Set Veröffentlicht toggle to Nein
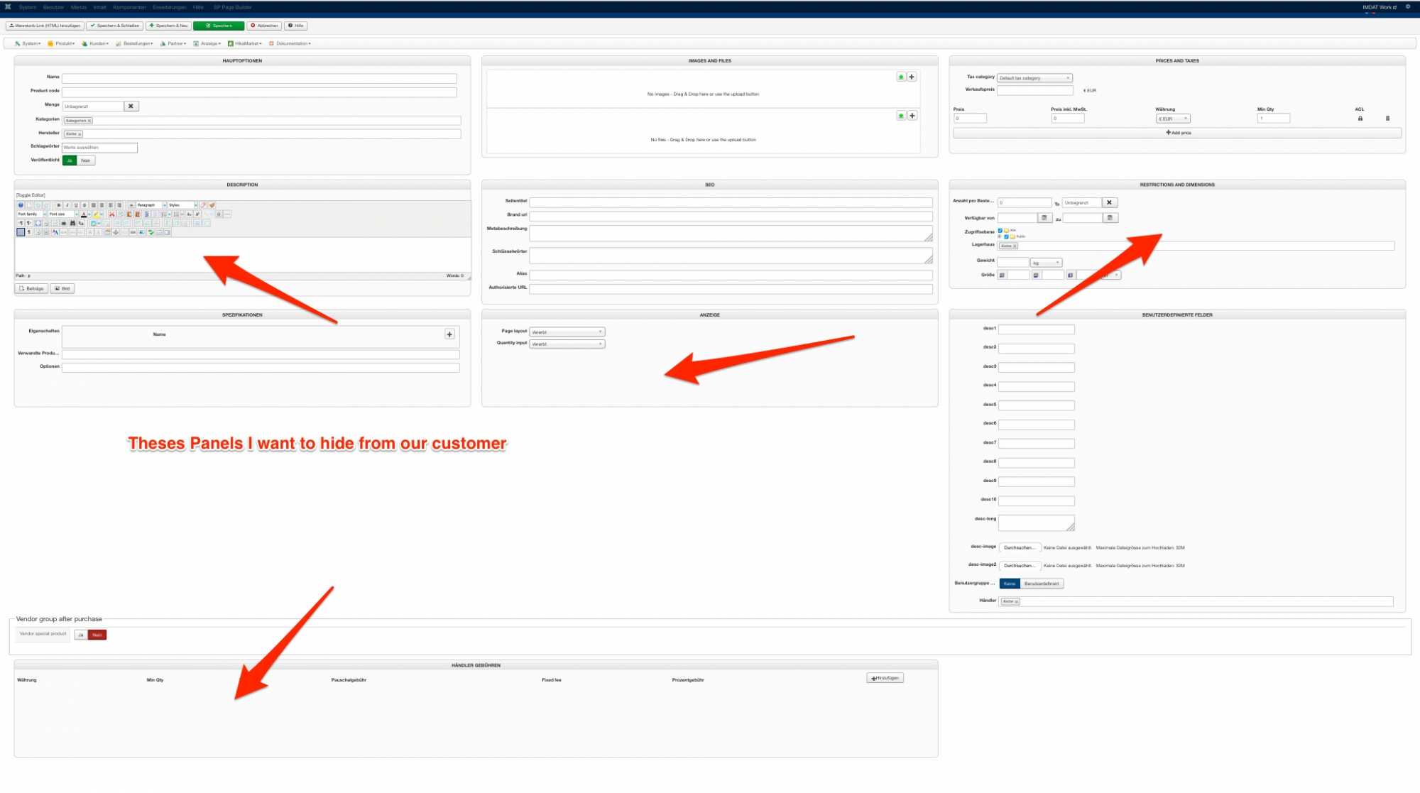The width and height of the screenshot is (1420, 793). tap(86, 160)
